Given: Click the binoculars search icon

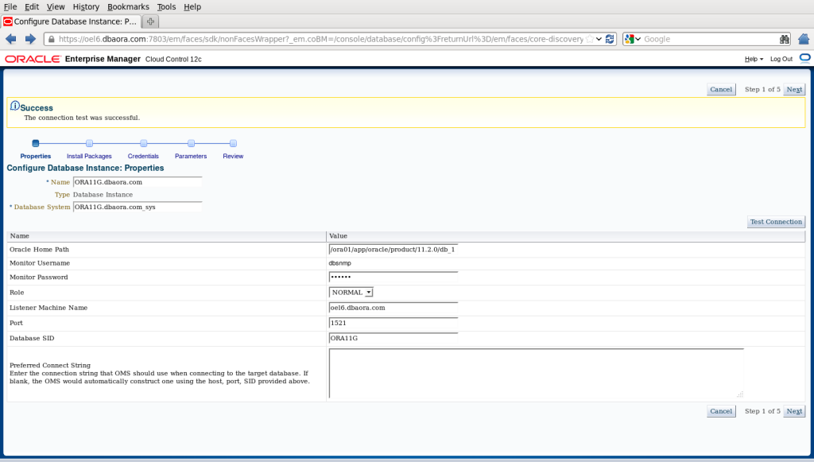Looking at the screenshot, I should (x=785, y=39).
